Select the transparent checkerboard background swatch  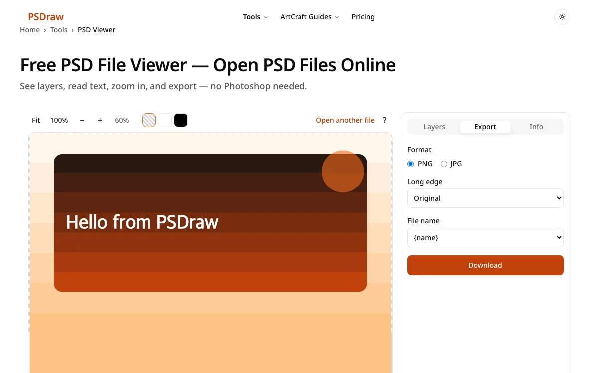pyautogui.click(x=149, y=120)
